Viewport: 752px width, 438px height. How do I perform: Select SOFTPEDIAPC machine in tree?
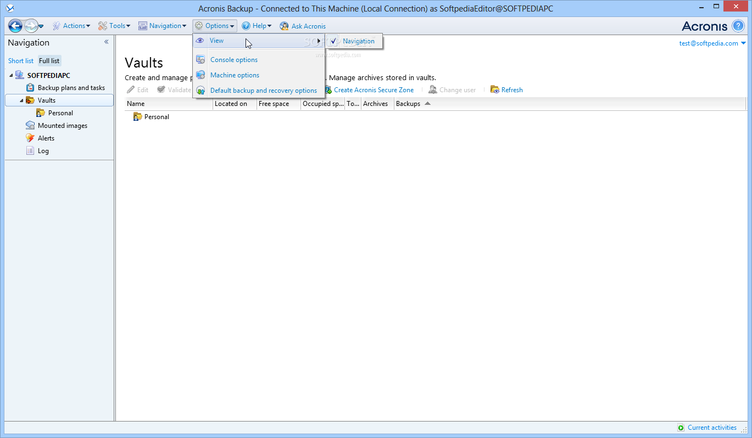pyautogui.click(x=48, y=76)
